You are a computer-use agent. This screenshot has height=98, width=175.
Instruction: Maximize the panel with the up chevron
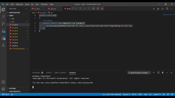click(x=167, y=73)
